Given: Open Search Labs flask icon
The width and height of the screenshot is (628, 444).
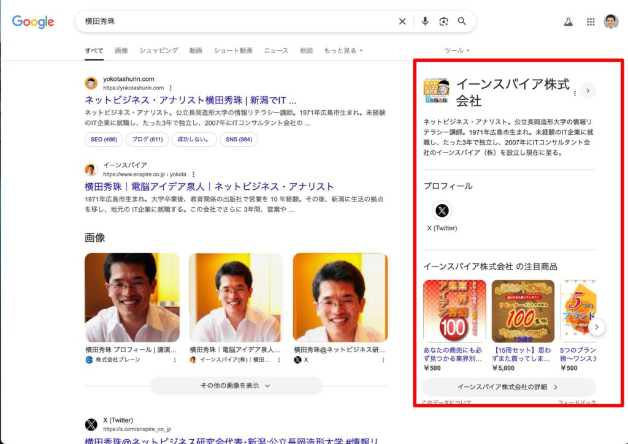Looking at the screenshot, I should click(x=569, y=22).
